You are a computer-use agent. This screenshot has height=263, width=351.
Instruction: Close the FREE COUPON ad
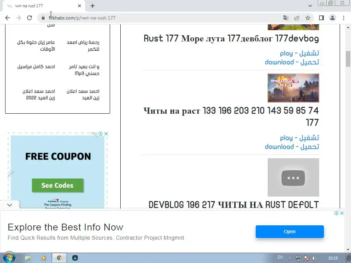click(x=106, y=134)
